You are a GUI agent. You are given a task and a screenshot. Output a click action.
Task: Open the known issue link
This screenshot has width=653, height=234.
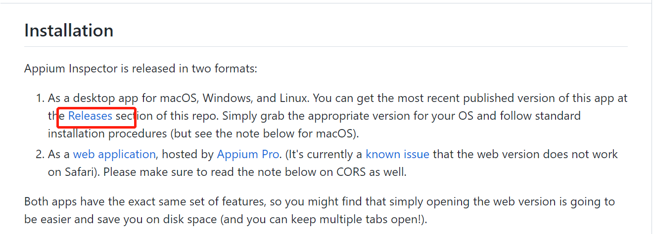[x=397, y=154]
